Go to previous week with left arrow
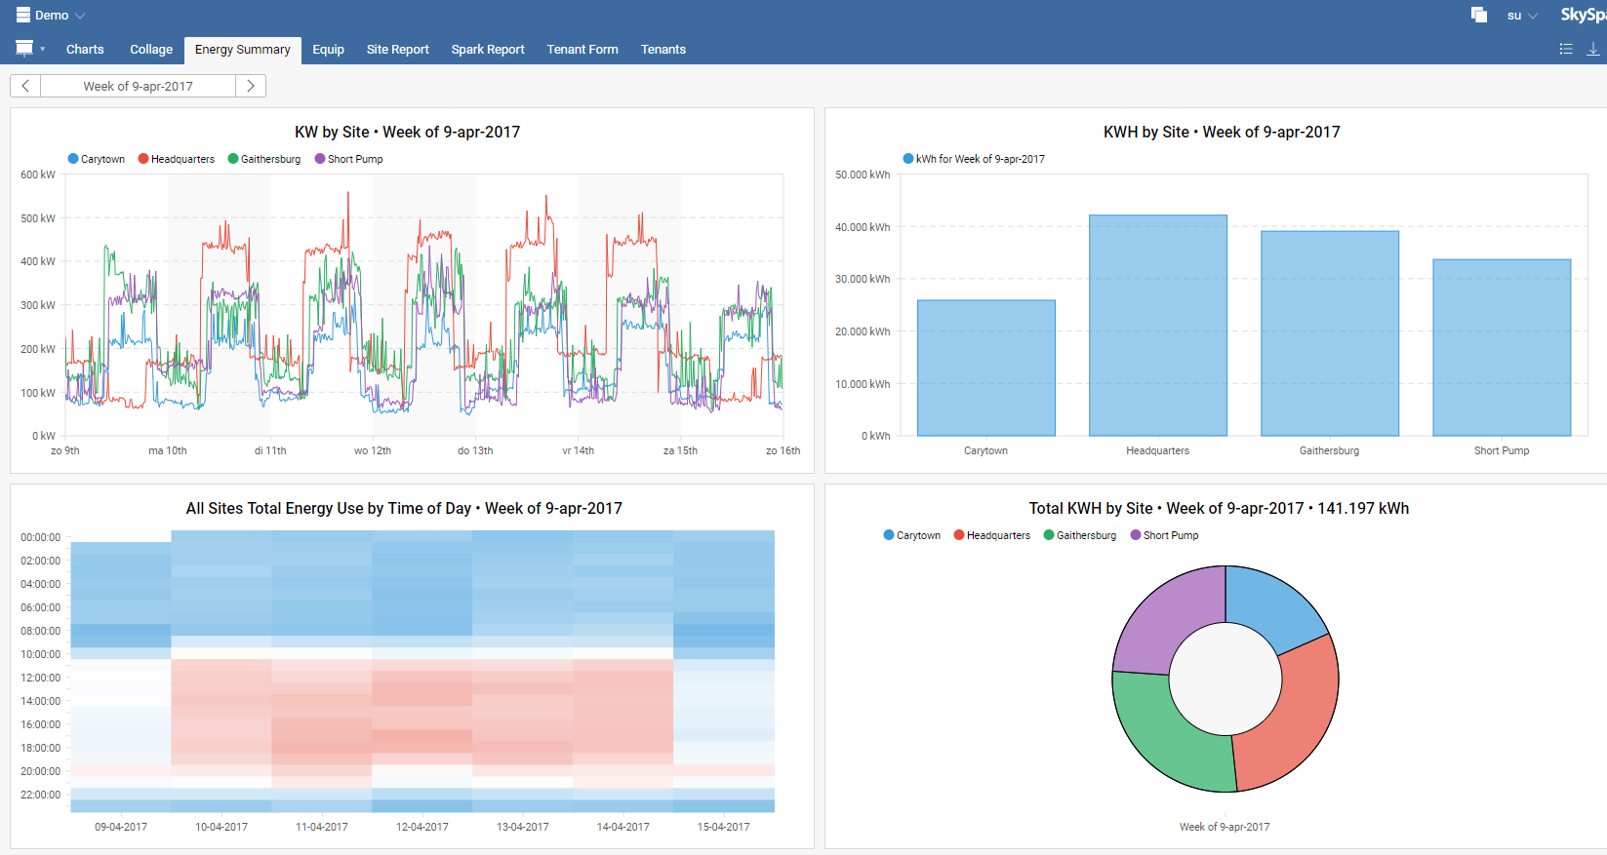 tap(25, 86)
